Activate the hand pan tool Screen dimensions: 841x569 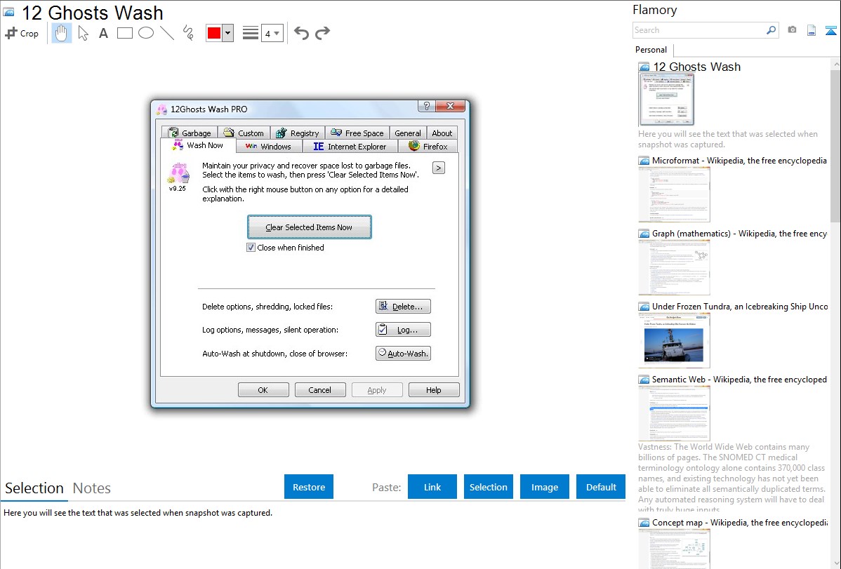click(x=62, y=33)
